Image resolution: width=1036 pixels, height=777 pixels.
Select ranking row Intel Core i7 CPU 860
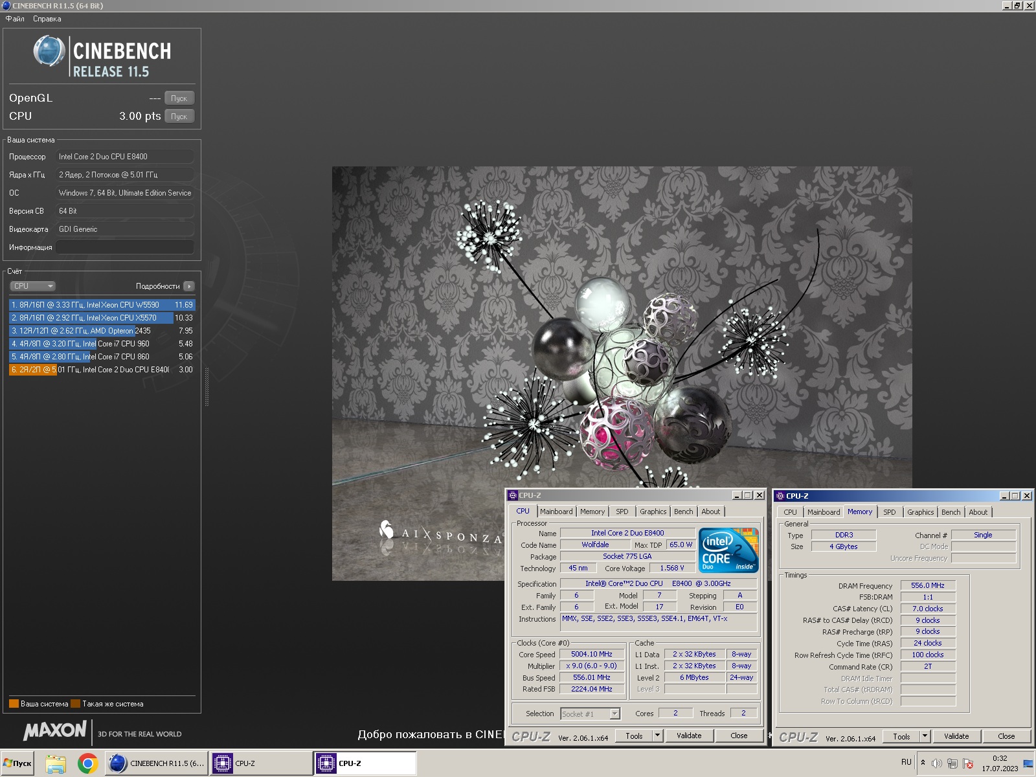pos(102,357)
